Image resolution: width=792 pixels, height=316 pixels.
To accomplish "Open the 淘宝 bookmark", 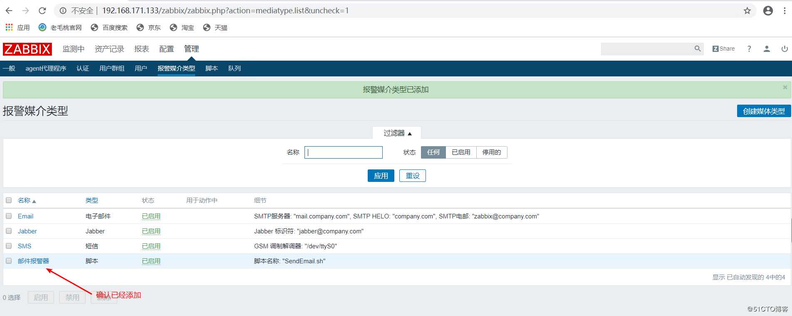I will (182, 27).
